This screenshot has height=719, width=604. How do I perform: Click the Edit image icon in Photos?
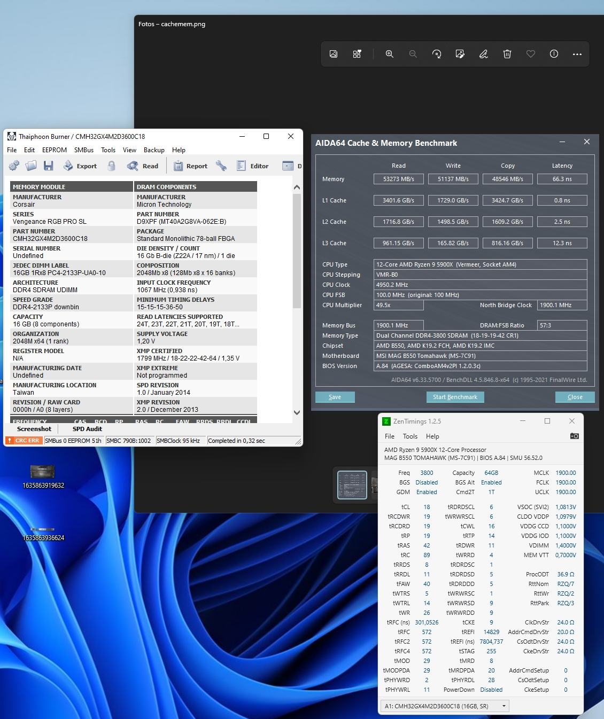coord(460,54)
